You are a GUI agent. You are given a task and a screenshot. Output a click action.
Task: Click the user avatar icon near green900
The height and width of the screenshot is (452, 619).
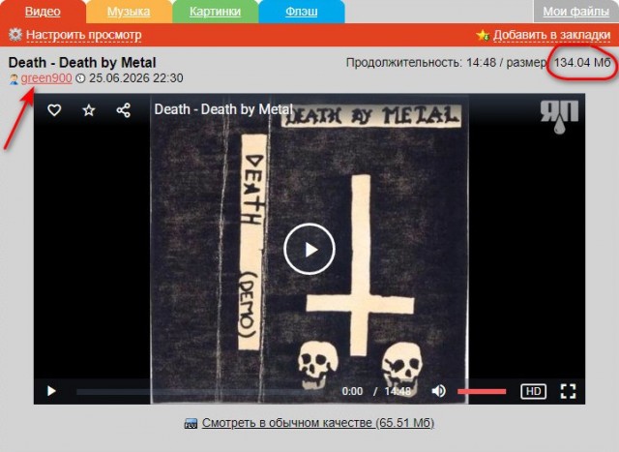[14, 79]
